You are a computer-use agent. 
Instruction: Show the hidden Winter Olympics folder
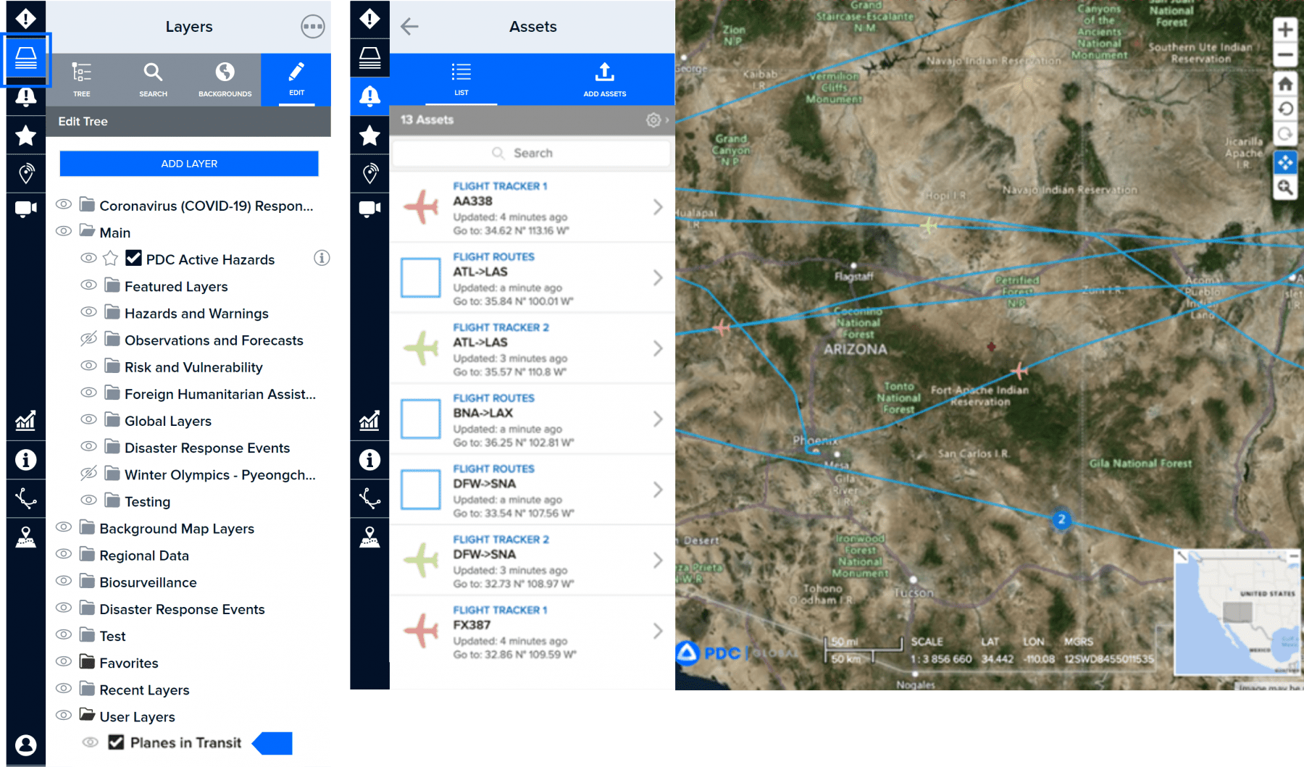coord(88,474)
